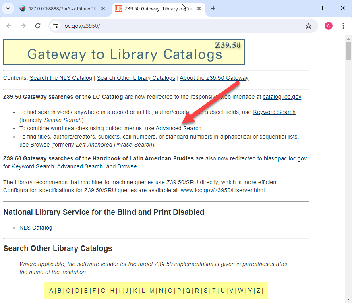Close the Z39.50 Gateway tab
The width and height of the screenshot is (352, 303).
tap(199, 8)
